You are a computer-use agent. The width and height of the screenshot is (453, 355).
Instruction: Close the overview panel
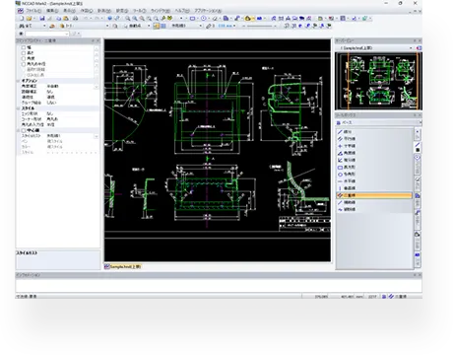click(420, 40)
